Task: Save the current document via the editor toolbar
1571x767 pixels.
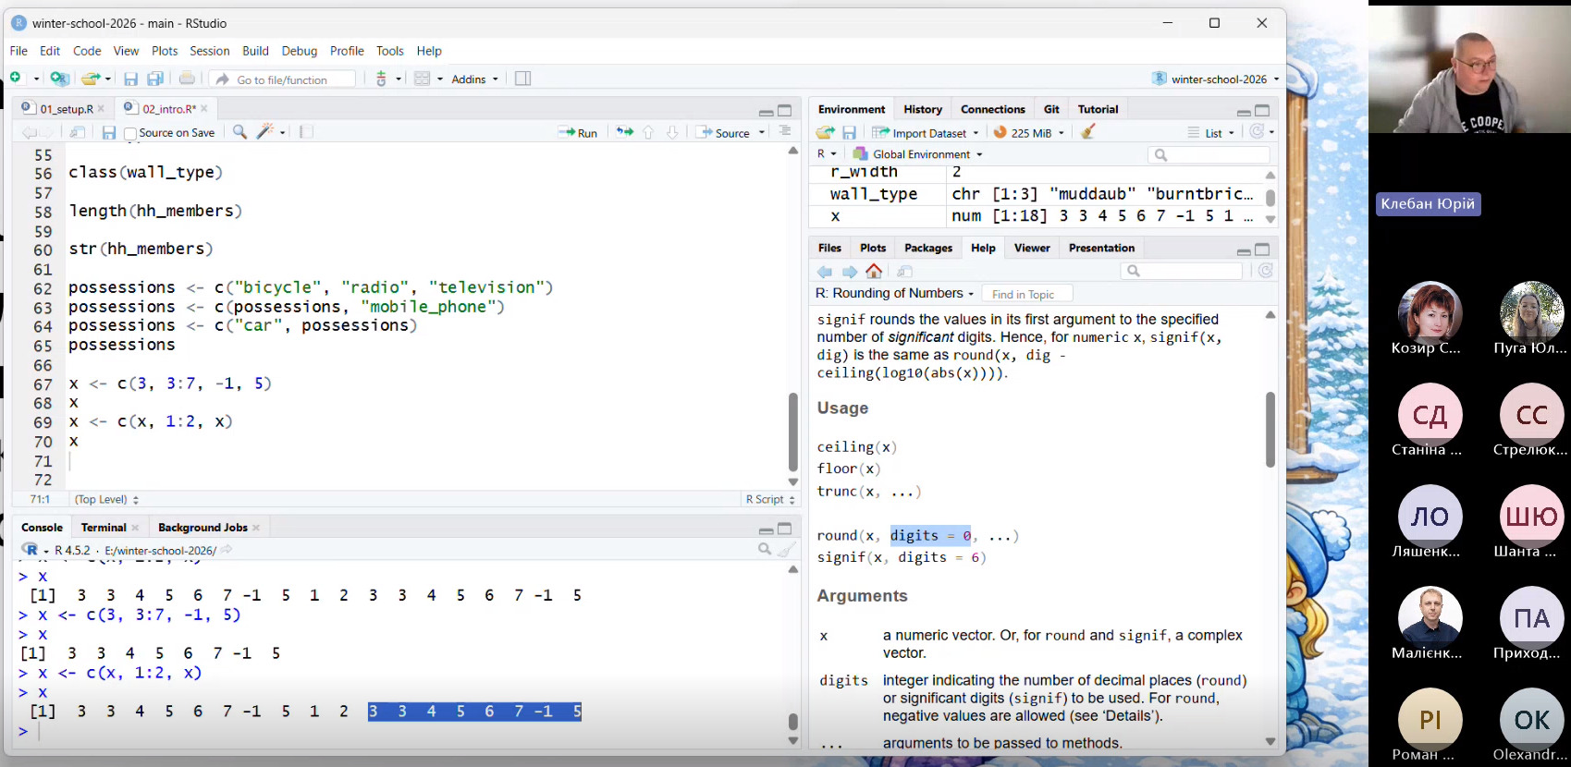Action: coord(108,133)
